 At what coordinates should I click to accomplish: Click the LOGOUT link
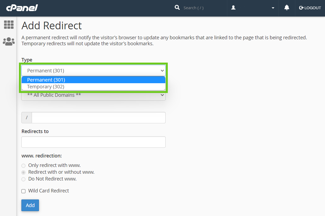point(310,8)
